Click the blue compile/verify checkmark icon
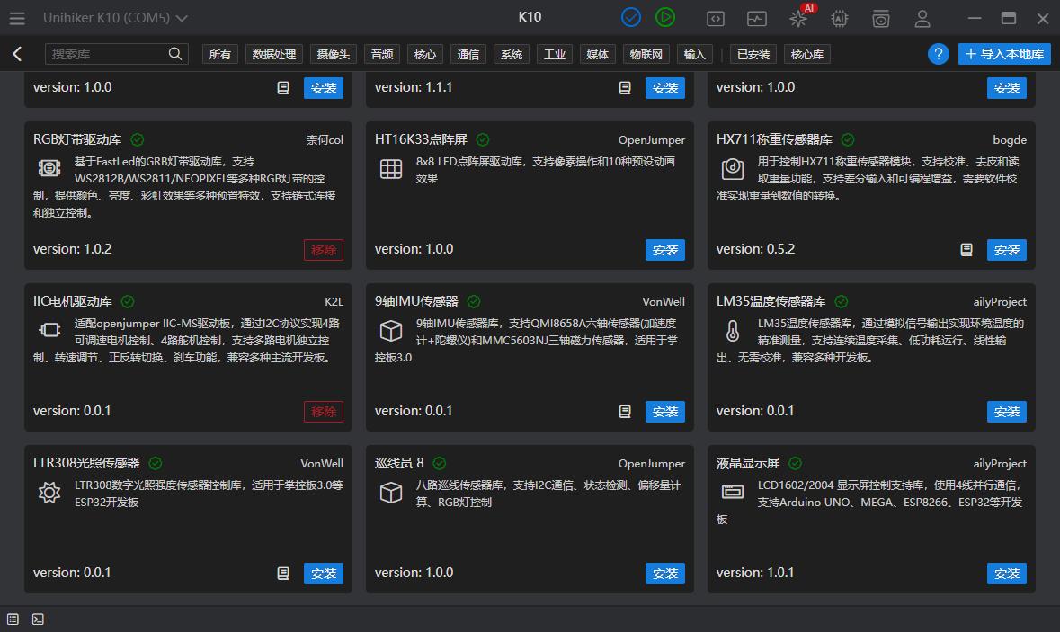1060x632 pixels. [x=631, y=18]
